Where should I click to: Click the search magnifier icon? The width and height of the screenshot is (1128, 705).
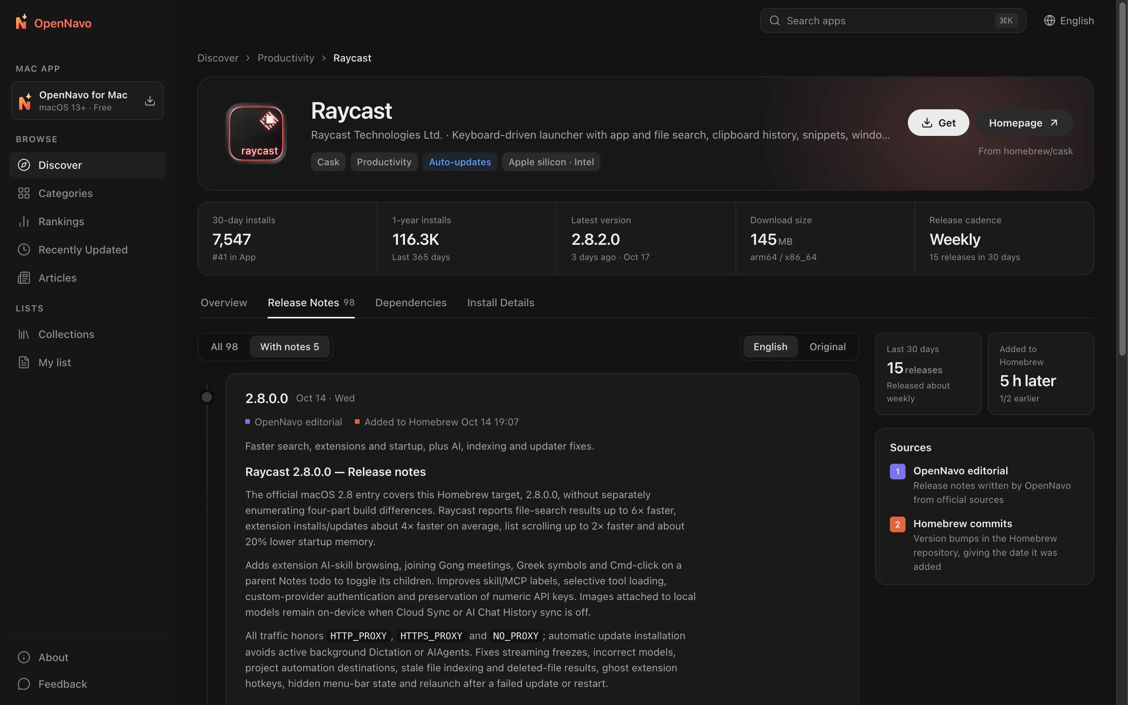coord(775,20)
